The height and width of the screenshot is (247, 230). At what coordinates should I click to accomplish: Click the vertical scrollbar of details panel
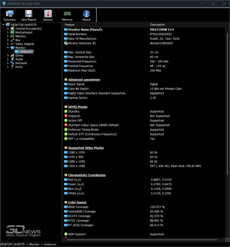coord(227,104)
